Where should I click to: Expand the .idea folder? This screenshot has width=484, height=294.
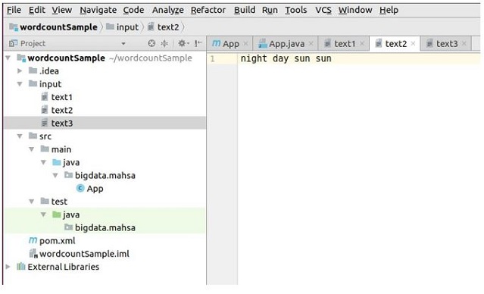20,71
